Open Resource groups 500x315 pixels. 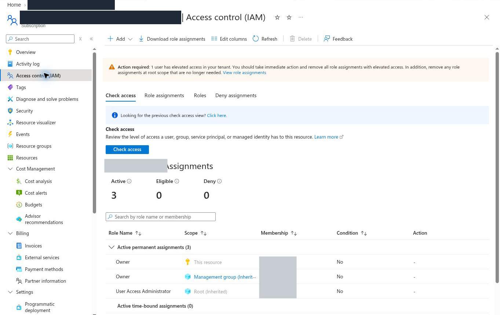(x=34, y=146)
